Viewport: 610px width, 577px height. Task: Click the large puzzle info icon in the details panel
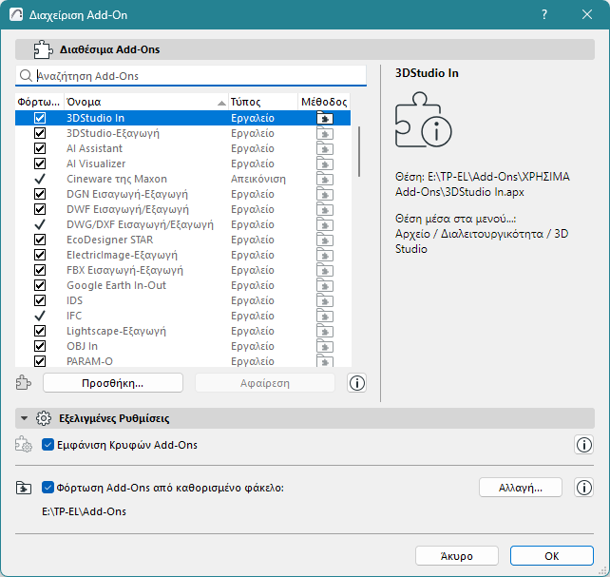pos(423,121)
